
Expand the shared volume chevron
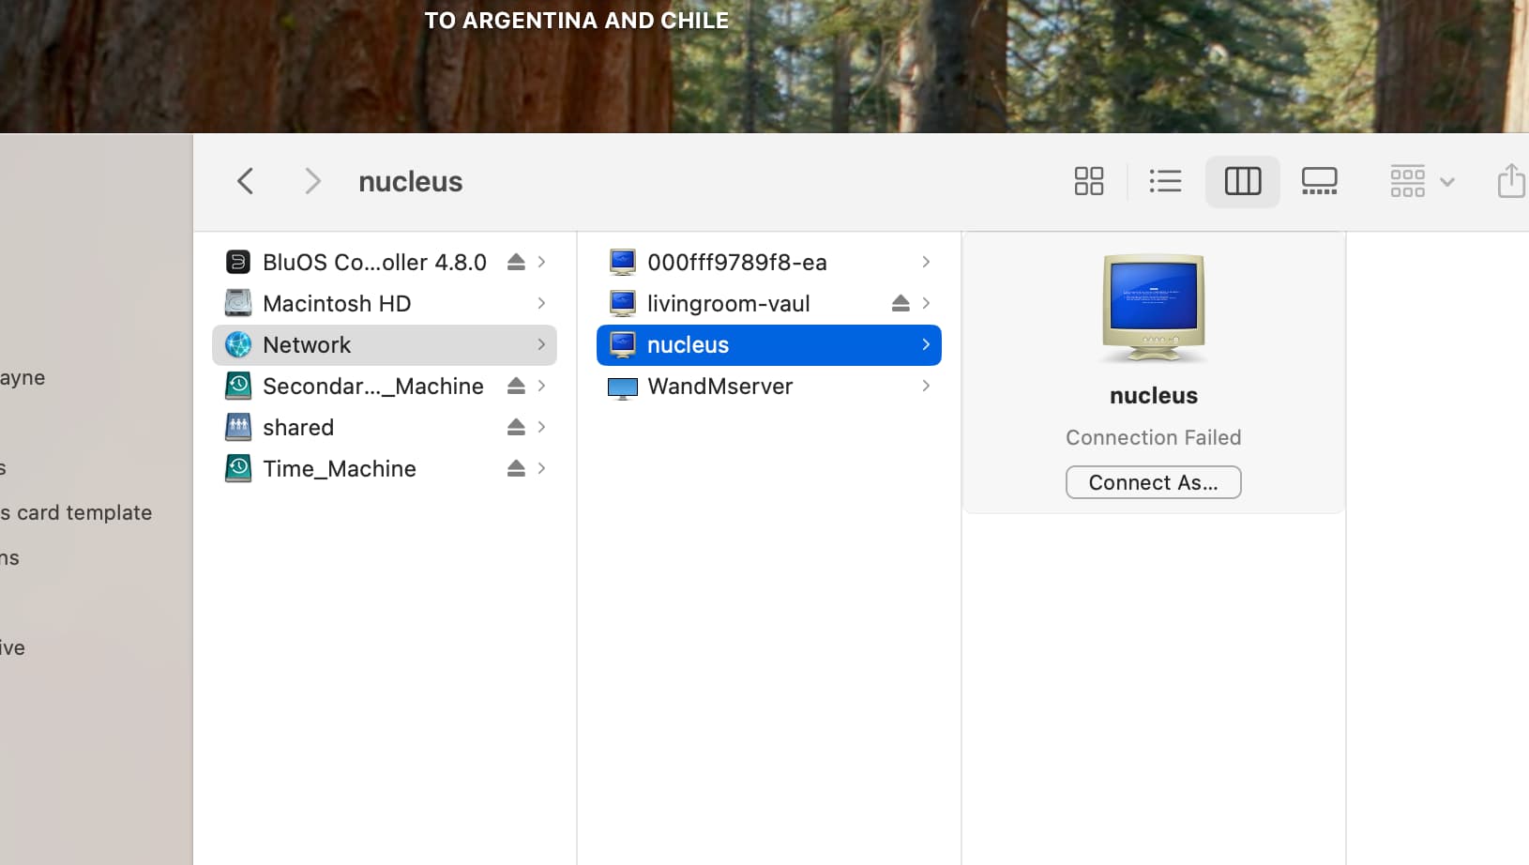(x=541, y=427)
